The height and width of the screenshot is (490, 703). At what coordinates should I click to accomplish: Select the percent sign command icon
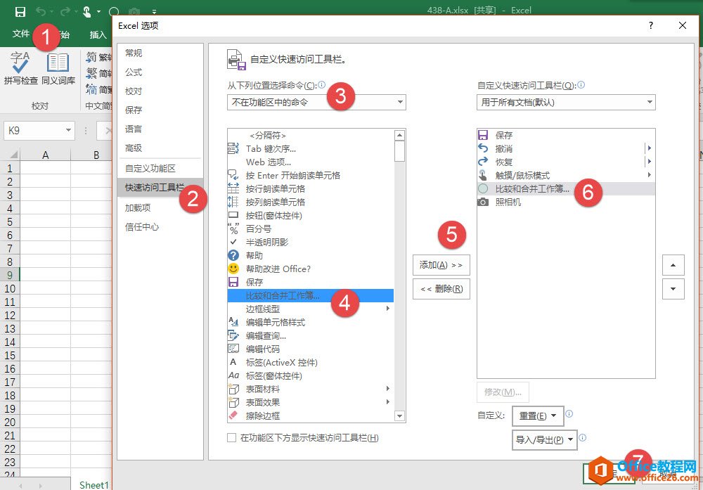[x=233, y=228]
